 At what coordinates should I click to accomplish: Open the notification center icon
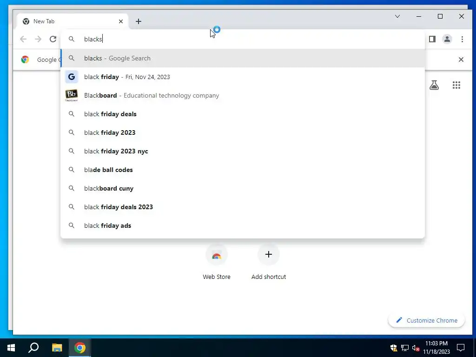click(x=461, y=348)
